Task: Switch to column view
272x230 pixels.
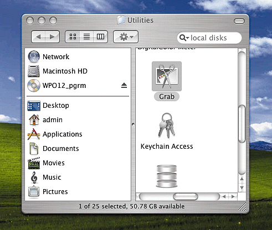Action: [x=100, y=36]
